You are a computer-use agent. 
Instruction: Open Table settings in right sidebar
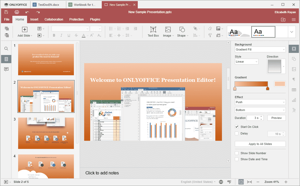coord(294,90)
